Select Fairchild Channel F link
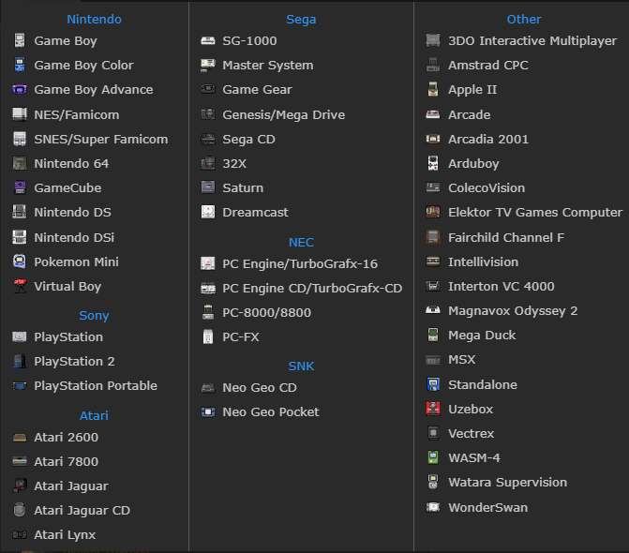This screenshot has height=553, width=629. coord(506,237)
